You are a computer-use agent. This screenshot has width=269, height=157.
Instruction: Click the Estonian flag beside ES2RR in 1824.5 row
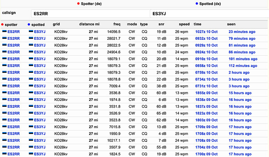coord(4,153)
